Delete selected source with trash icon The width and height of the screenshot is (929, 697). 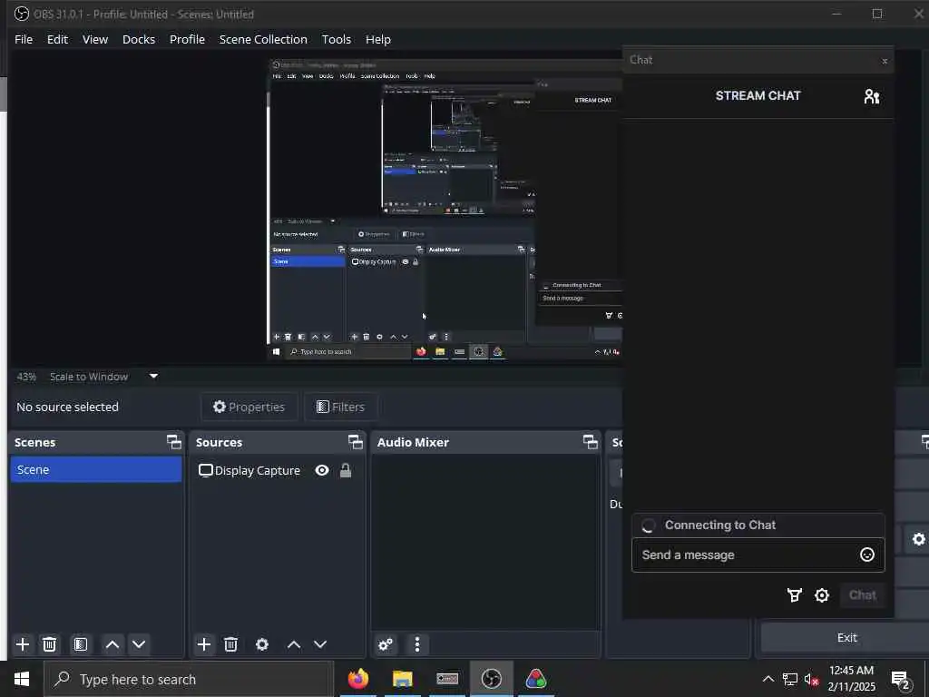coord(231,644)
